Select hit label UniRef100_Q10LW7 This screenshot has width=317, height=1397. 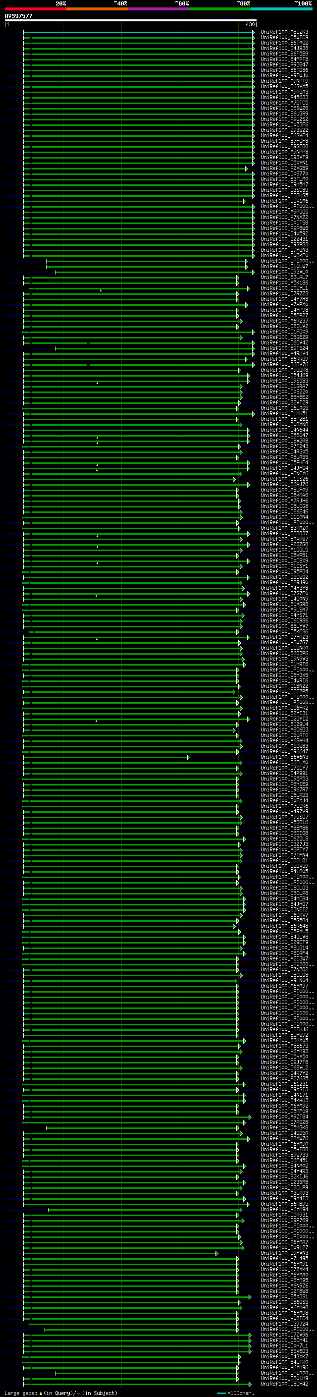(284, 267)
